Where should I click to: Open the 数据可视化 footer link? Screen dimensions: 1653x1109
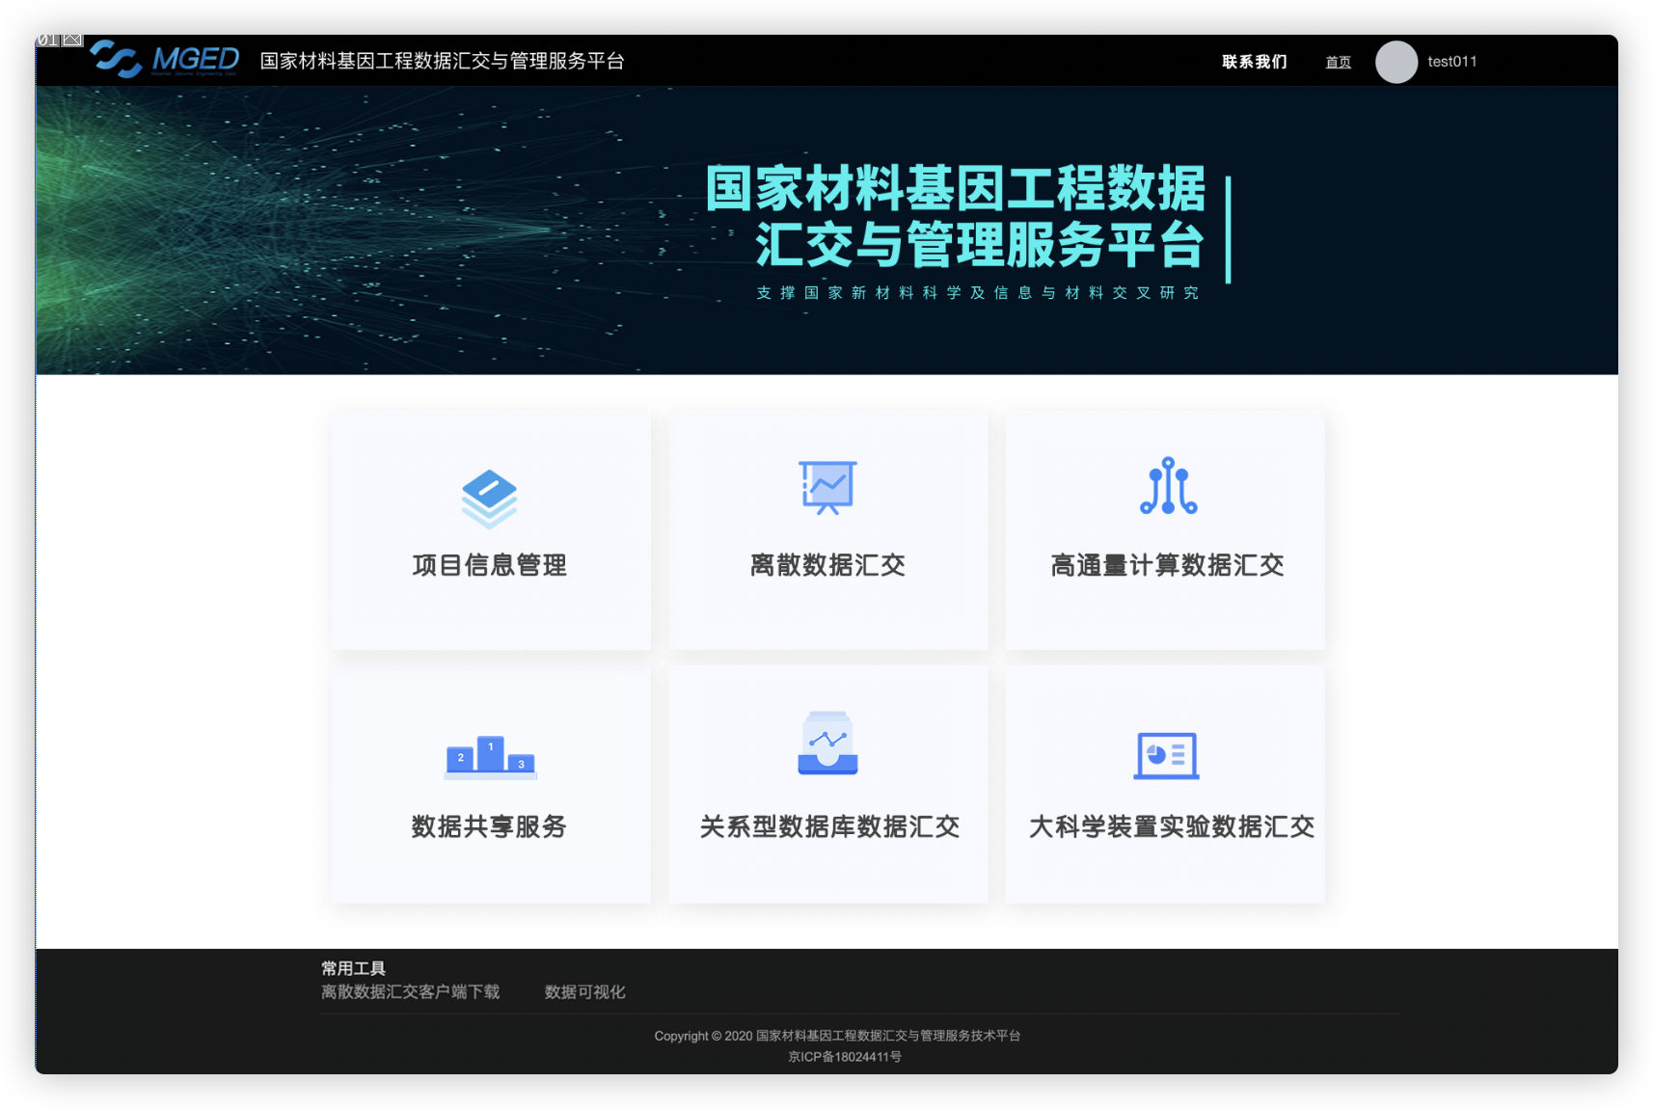point(584,992)
